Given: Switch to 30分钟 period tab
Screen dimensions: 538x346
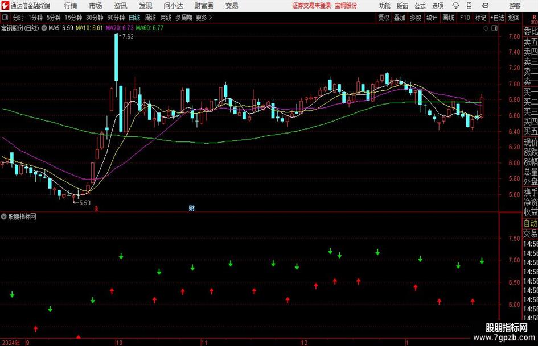Looking at the screenshot, I should click(x=95, y=18).
